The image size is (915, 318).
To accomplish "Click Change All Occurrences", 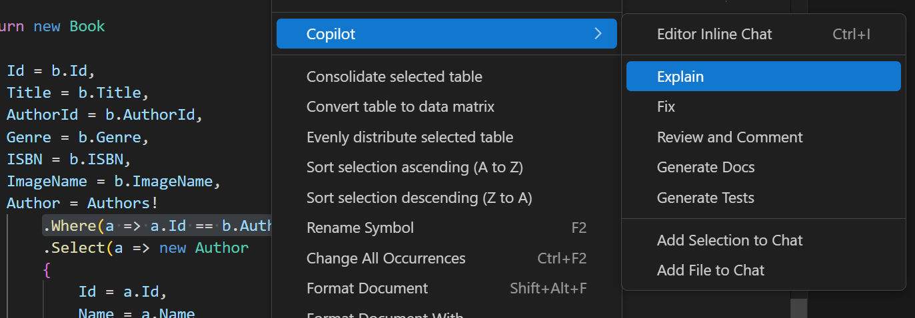I will (385, 258).
